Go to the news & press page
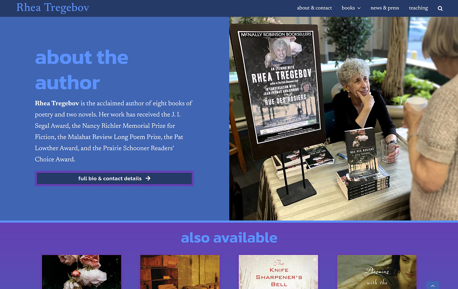458x289 pixels. click(x=385, y=8)
